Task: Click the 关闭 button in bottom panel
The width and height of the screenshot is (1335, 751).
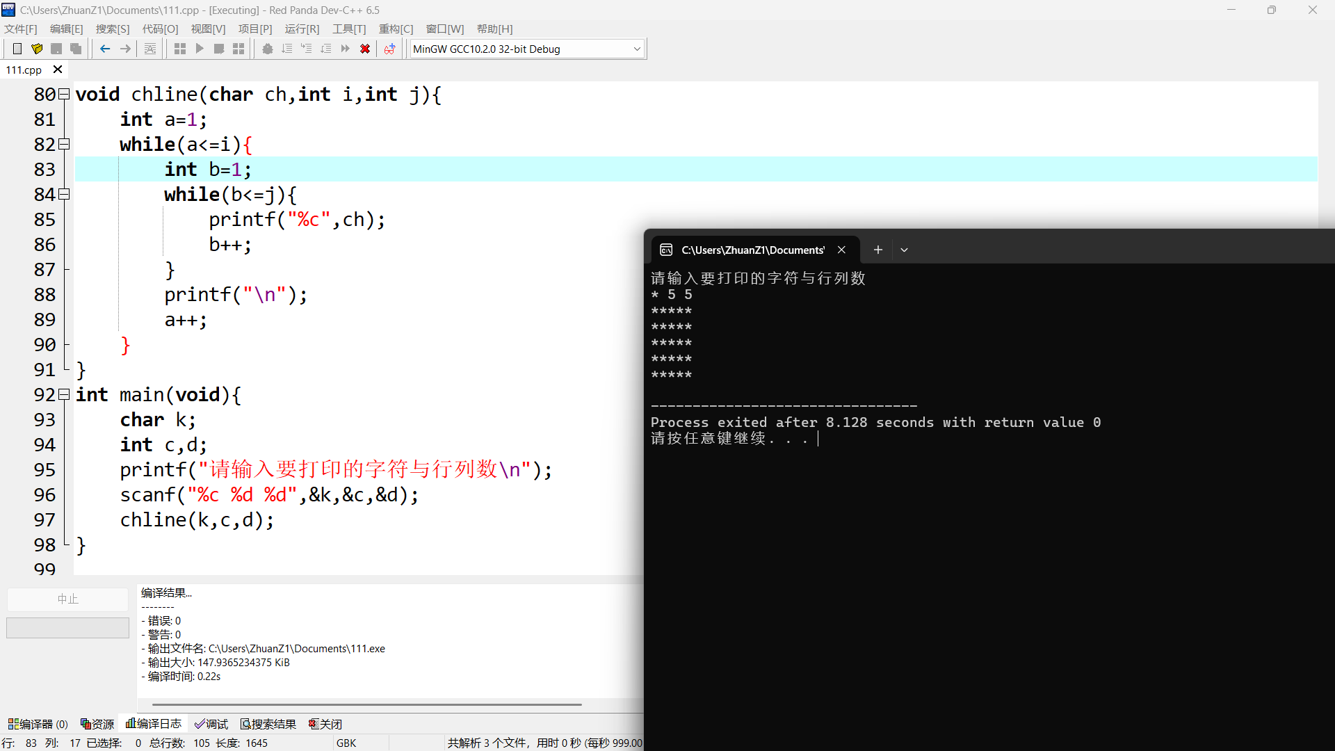Action: pyautogui.click(x=325, y=724)
